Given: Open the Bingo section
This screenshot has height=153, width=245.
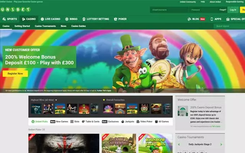Looking at the screenshot, I should [71, 19].
